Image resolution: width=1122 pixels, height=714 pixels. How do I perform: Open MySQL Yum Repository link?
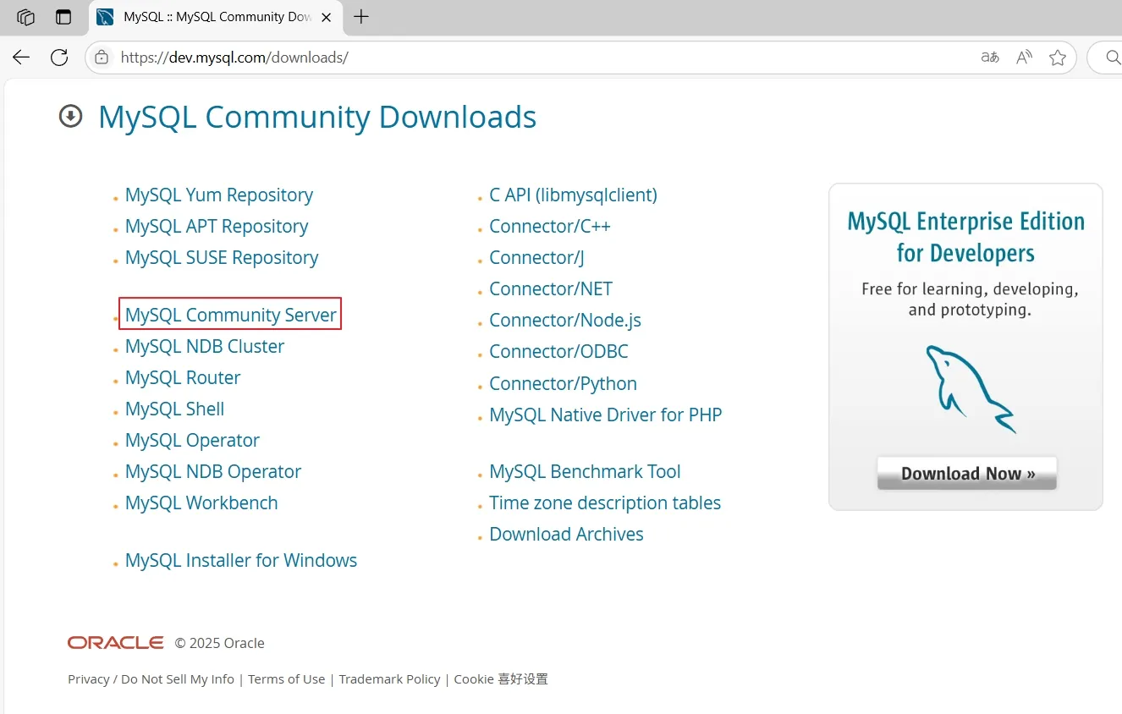219,195
